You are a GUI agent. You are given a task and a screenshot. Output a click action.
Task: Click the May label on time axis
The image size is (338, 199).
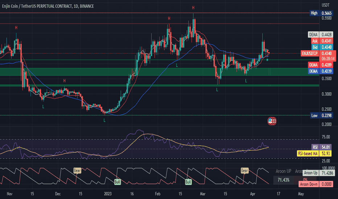[x=301, y=194]
